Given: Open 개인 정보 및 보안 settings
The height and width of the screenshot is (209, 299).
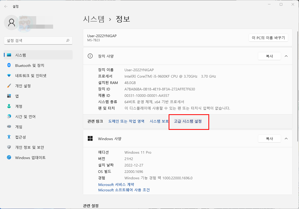Looking at the screenshot, I should [38, 147].
